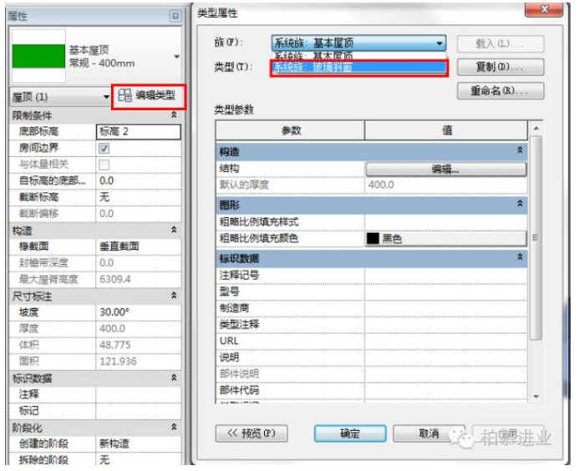579x471 pixels.
Task: Click the 重命名(R) rename button
Action: click(x=500, y=91)
